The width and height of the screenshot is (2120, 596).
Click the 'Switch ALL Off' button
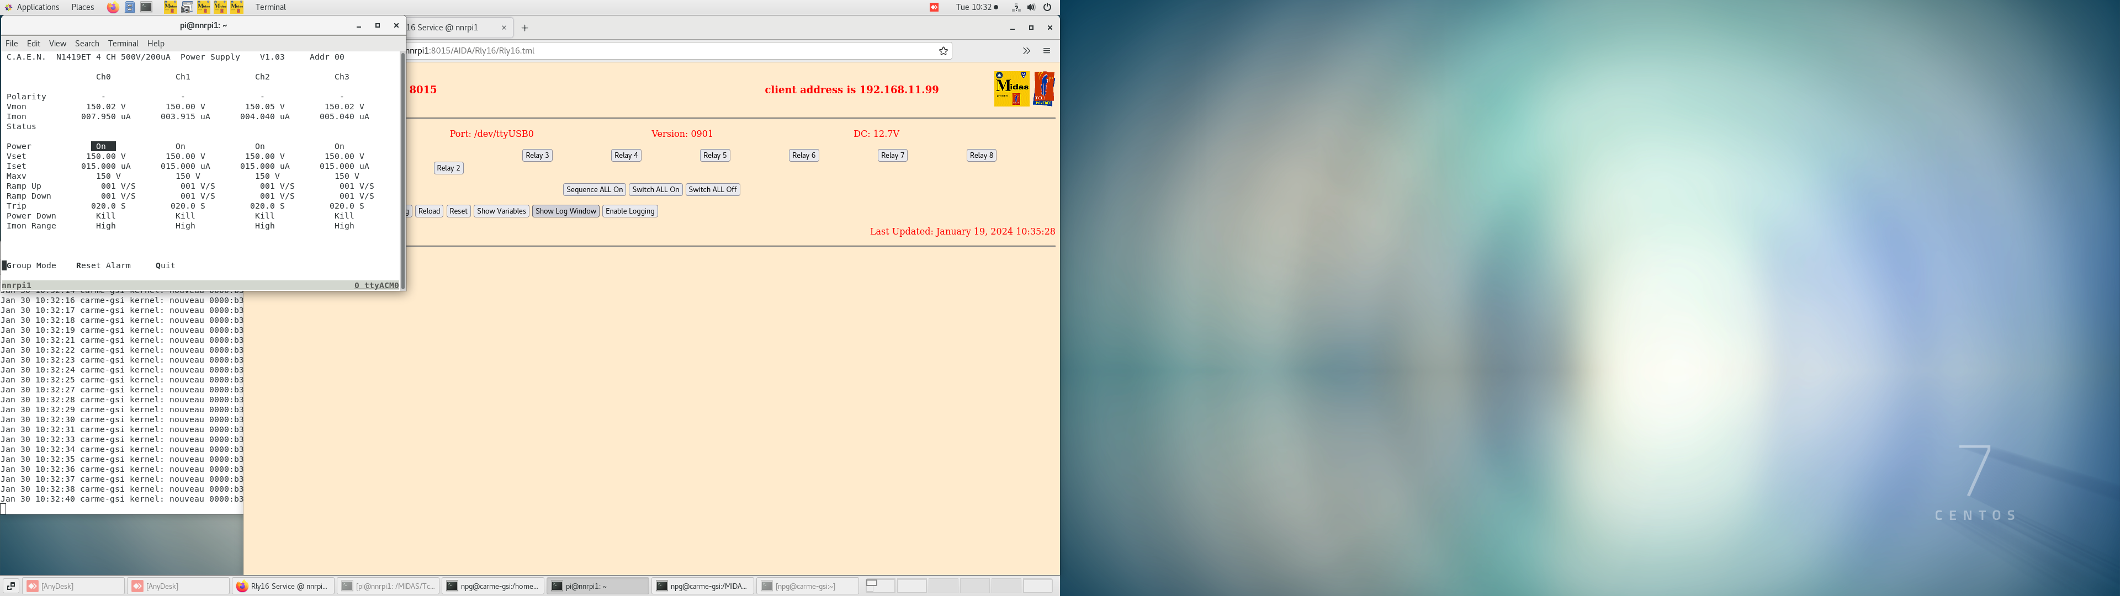coord(712,189)
